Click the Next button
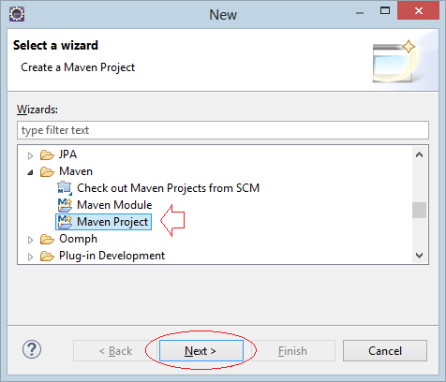The height and width of the screenshot is (382, 446). coord(201,351)
